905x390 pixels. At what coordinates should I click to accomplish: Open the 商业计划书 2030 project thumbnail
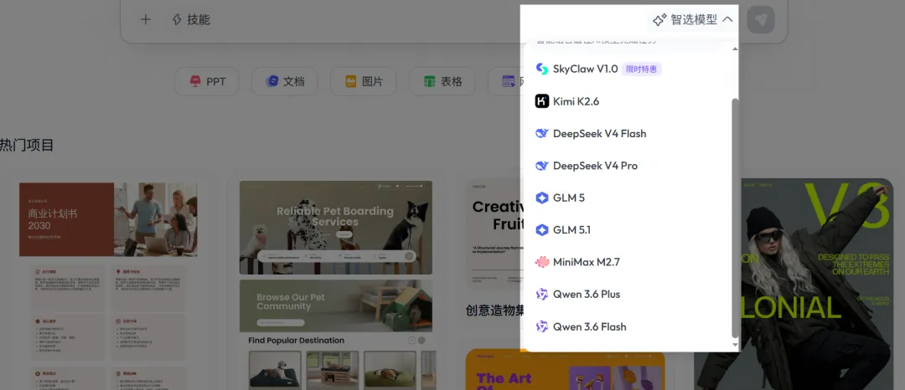click(108, 219)
